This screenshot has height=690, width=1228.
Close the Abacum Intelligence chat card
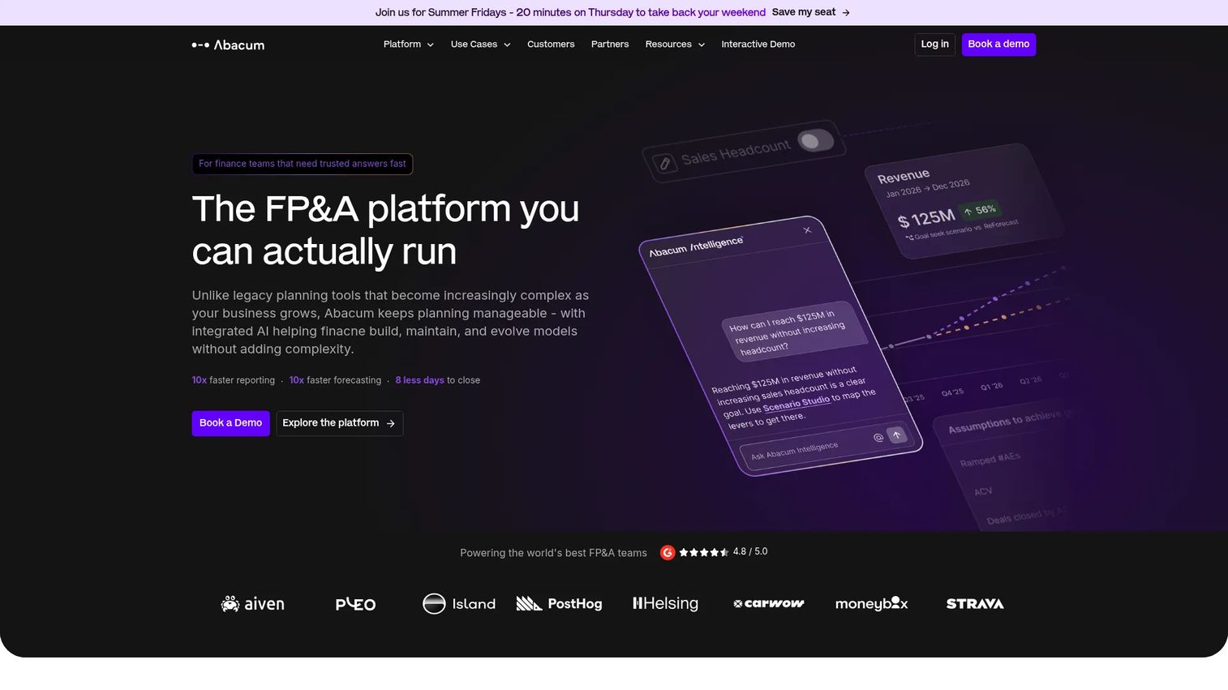[x=807, y=230]
